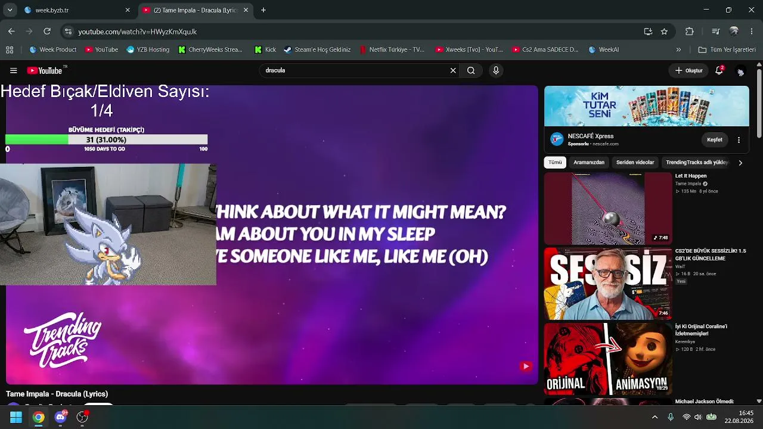Open the Let It Happen video thumbnail

click(608, 209)
